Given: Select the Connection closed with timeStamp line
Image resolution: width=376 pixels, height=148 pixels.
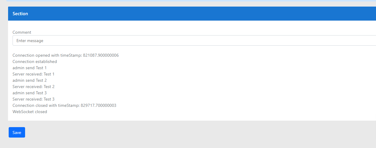Looking at the screenshot, I should (x=65, y=106).
